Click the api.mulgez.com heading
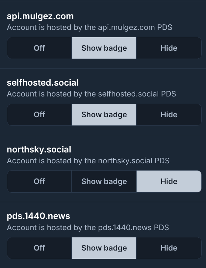206x268 pixels. [x=40, y=16]
